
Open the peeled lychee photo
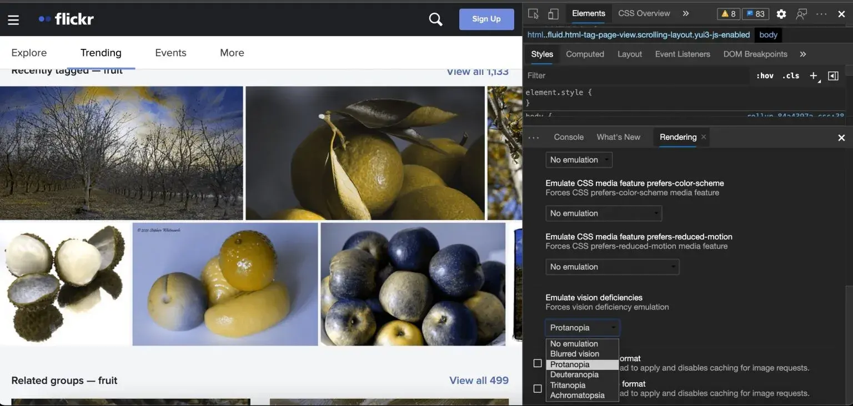(x=65, y=285)
